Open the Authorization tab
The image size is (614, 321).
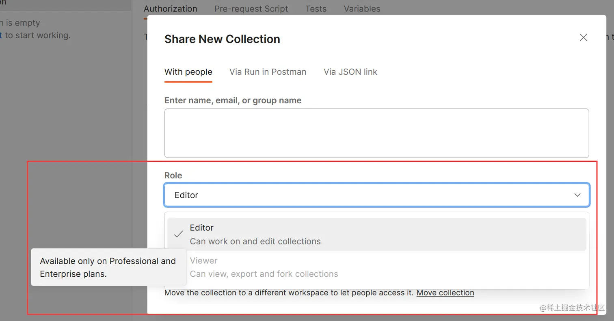coord(170,9)
